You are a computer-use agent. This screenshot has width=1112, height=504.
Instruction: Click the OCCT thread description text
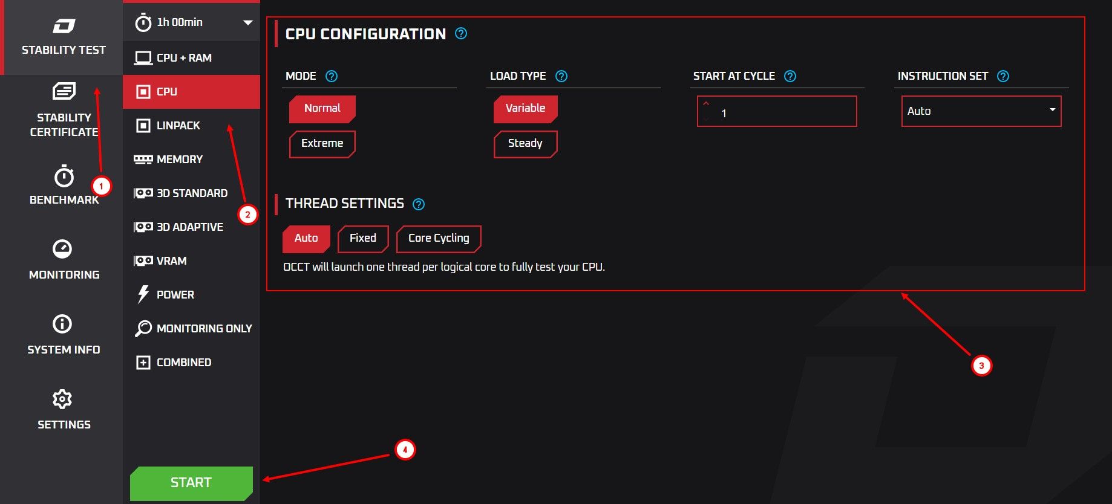click(444, 267)
